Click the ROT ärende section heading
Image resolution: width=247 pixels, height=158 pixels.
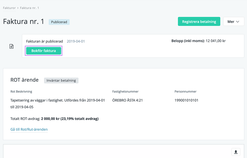tap(24, 80)
